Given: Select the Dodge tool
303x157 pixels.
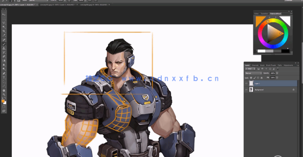Looking at the screenshot, I should click(4, 69).
